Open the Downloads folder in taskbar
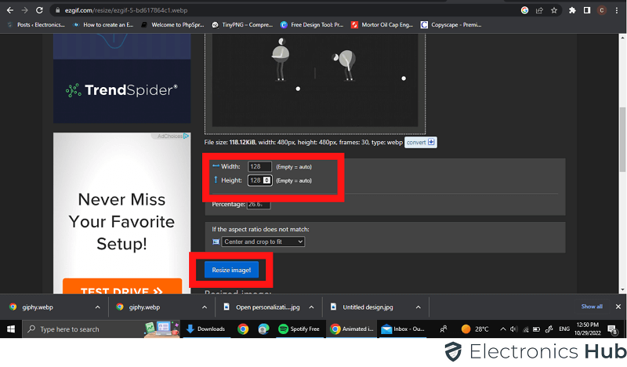 [205, 329]
